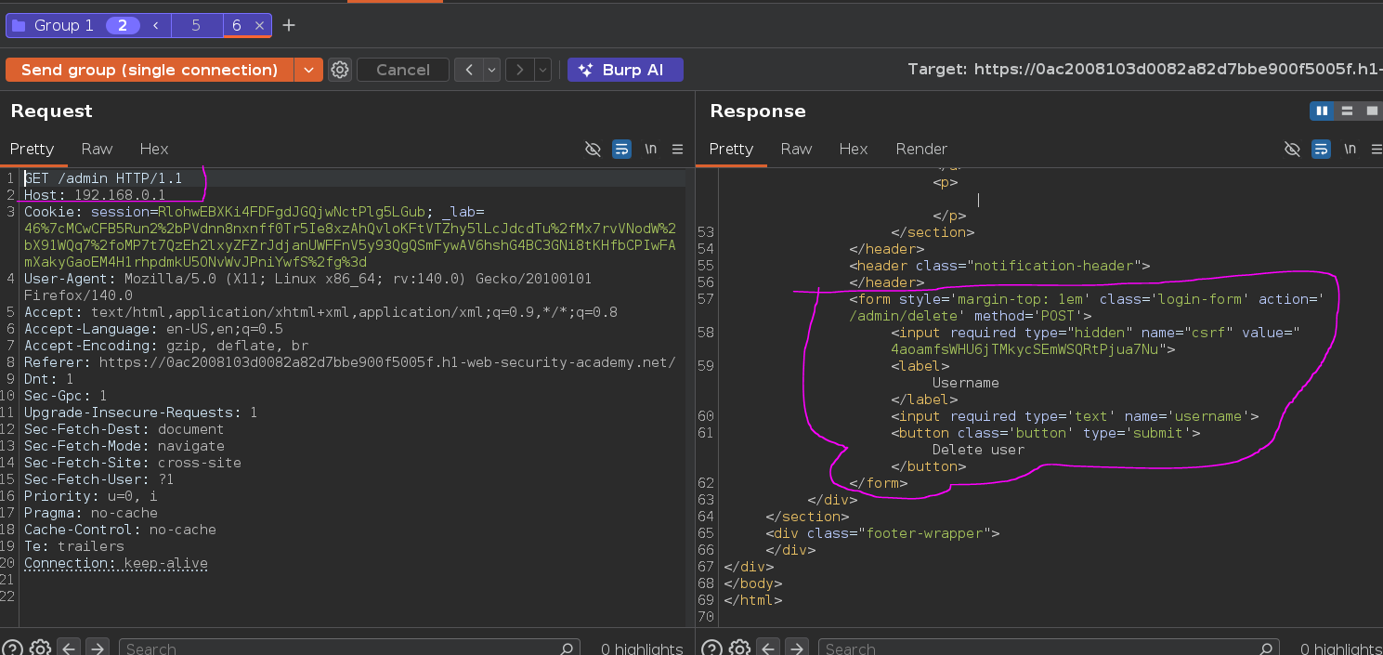Open search settings gear under Request panel
This screenshot has height=655, width=1383.
point(39,648)
